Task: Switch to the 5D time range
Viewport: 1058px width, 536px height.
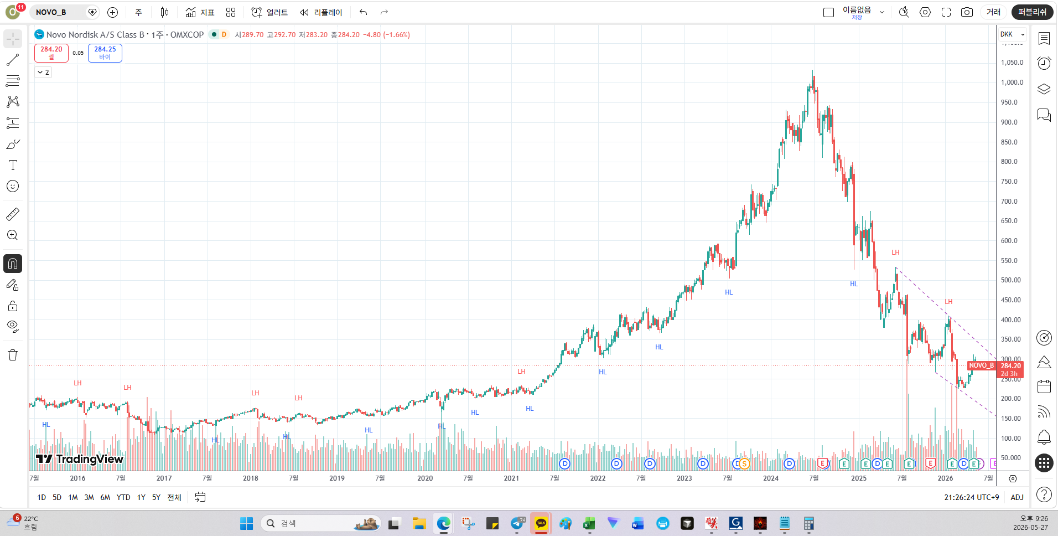Action: [57, 497]
